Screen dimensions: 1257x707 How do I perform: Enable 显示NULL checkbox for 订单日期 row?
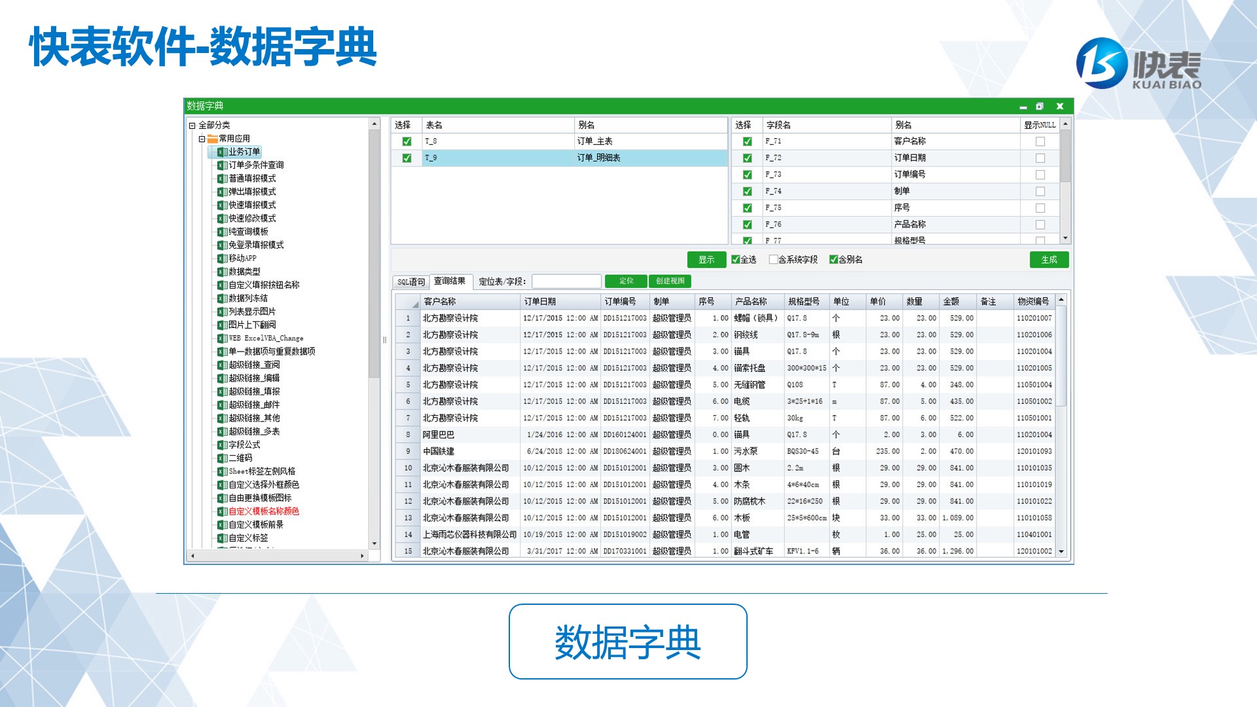point(1040,158)
